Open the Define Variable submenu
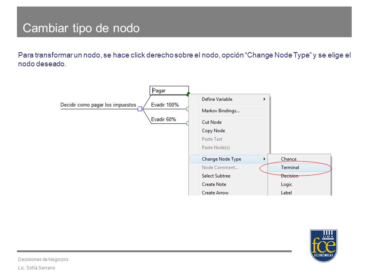369x276 pixels. [229, 99]
